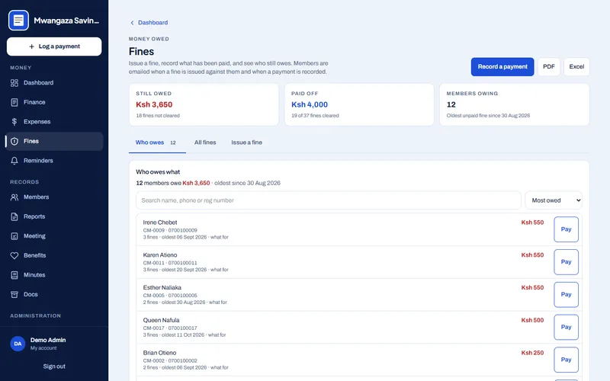Click Ksh 4,000 Paid Off value

310,104
